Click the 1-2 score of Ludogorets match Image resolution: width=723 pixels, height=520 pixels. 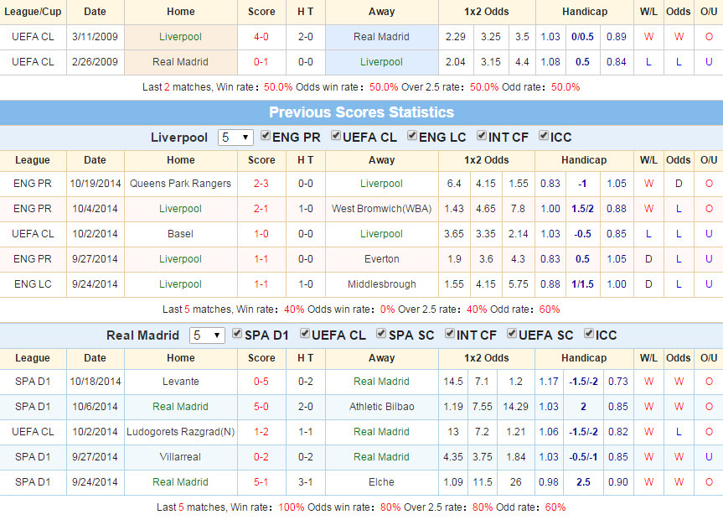(261, 432)
